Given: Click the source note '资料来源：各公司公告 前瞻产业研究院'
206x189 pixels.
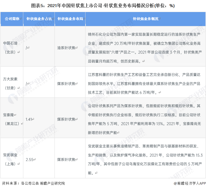Looking at the screenshot, I should tap(33, 183).
